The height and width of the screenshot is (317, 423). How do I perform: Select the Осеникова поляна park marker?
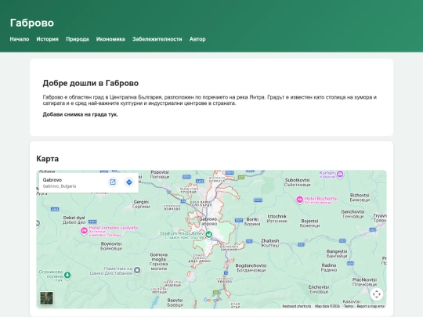click(67, 276)
